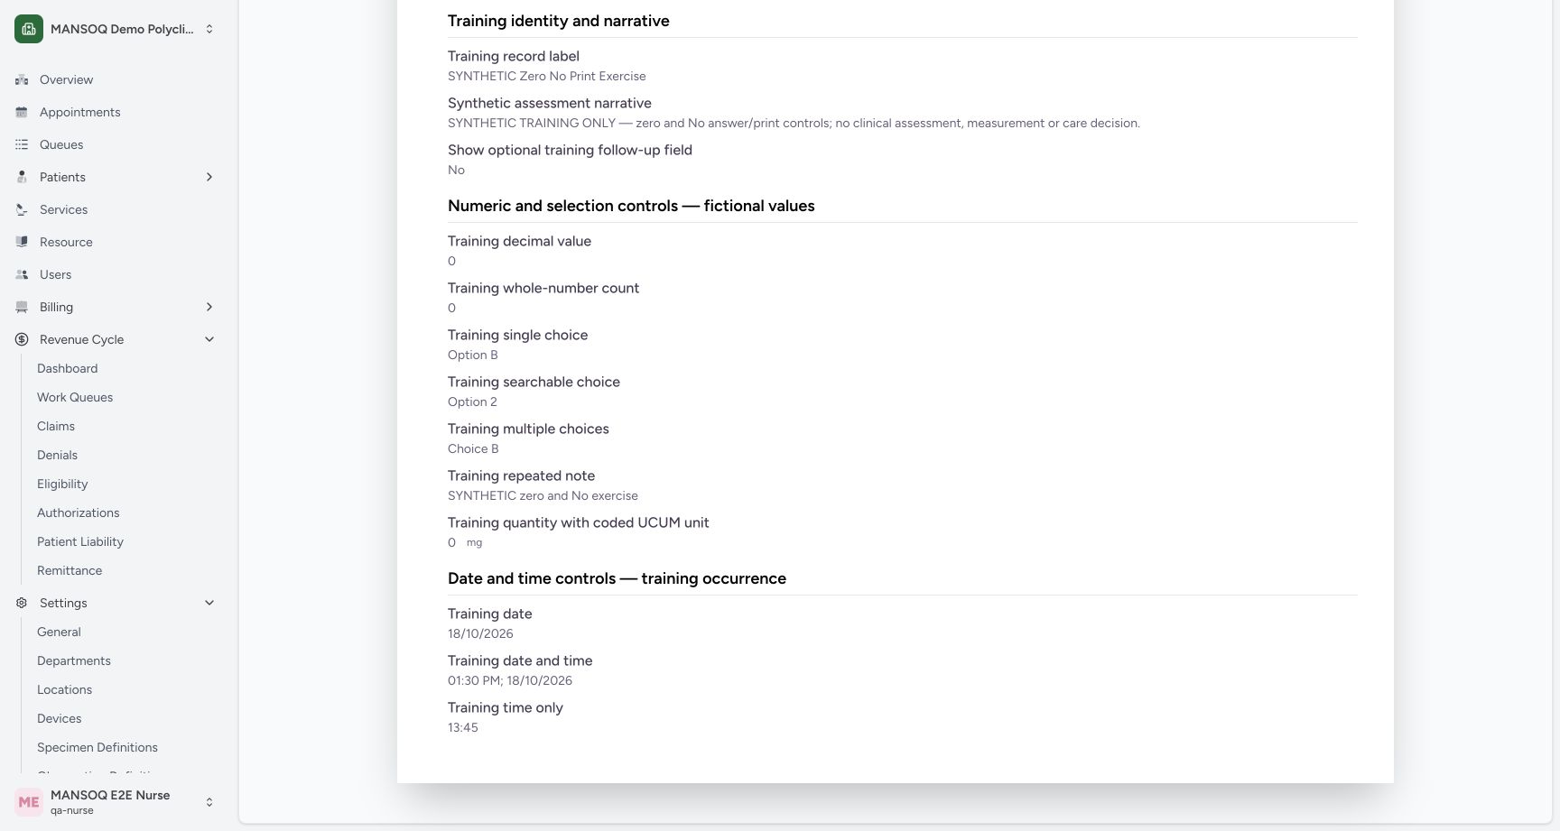The height and width of the screenshot is (831, 1560).
Task: Click the 'Option B' single choice value
Action: [473, 355]
